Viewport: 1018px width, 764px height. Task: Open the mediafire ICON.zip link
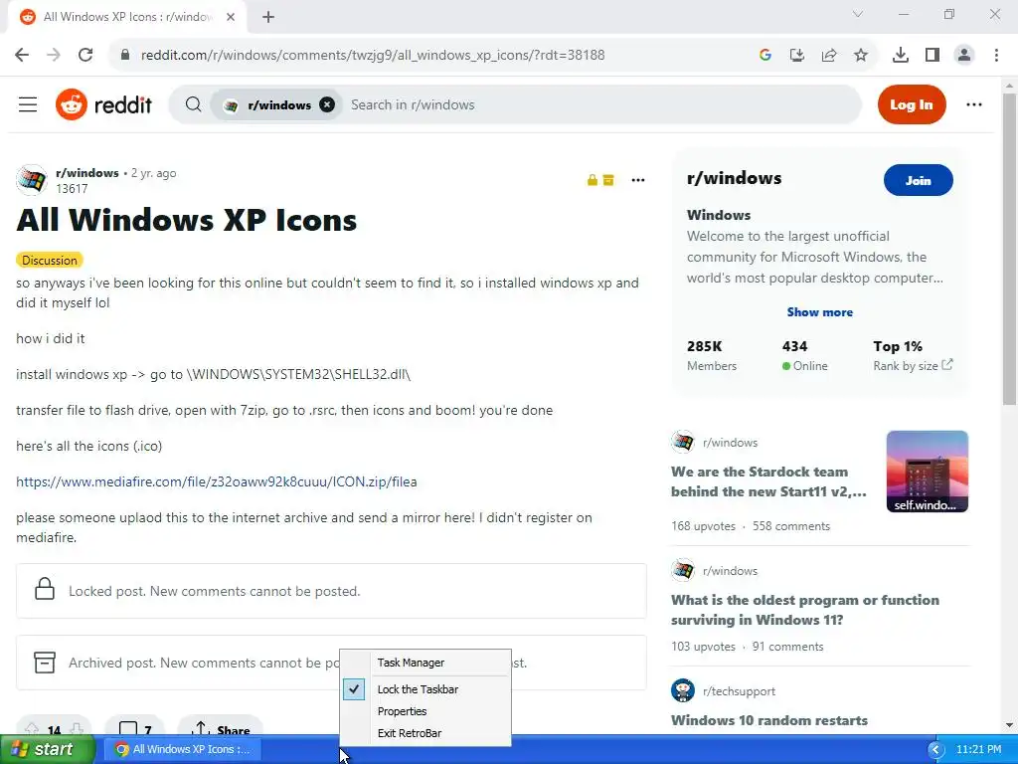pyautogui.click(x=216, y=482)
